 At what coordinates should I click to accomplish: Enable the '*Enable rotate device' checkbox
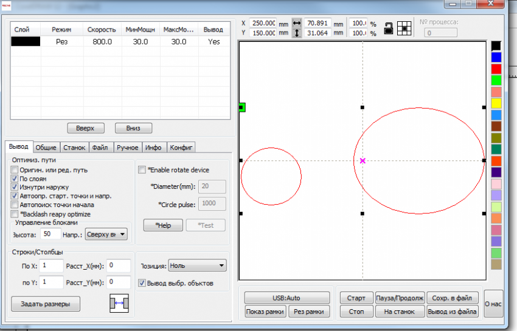pyautogui.click(x=142, y=169)
